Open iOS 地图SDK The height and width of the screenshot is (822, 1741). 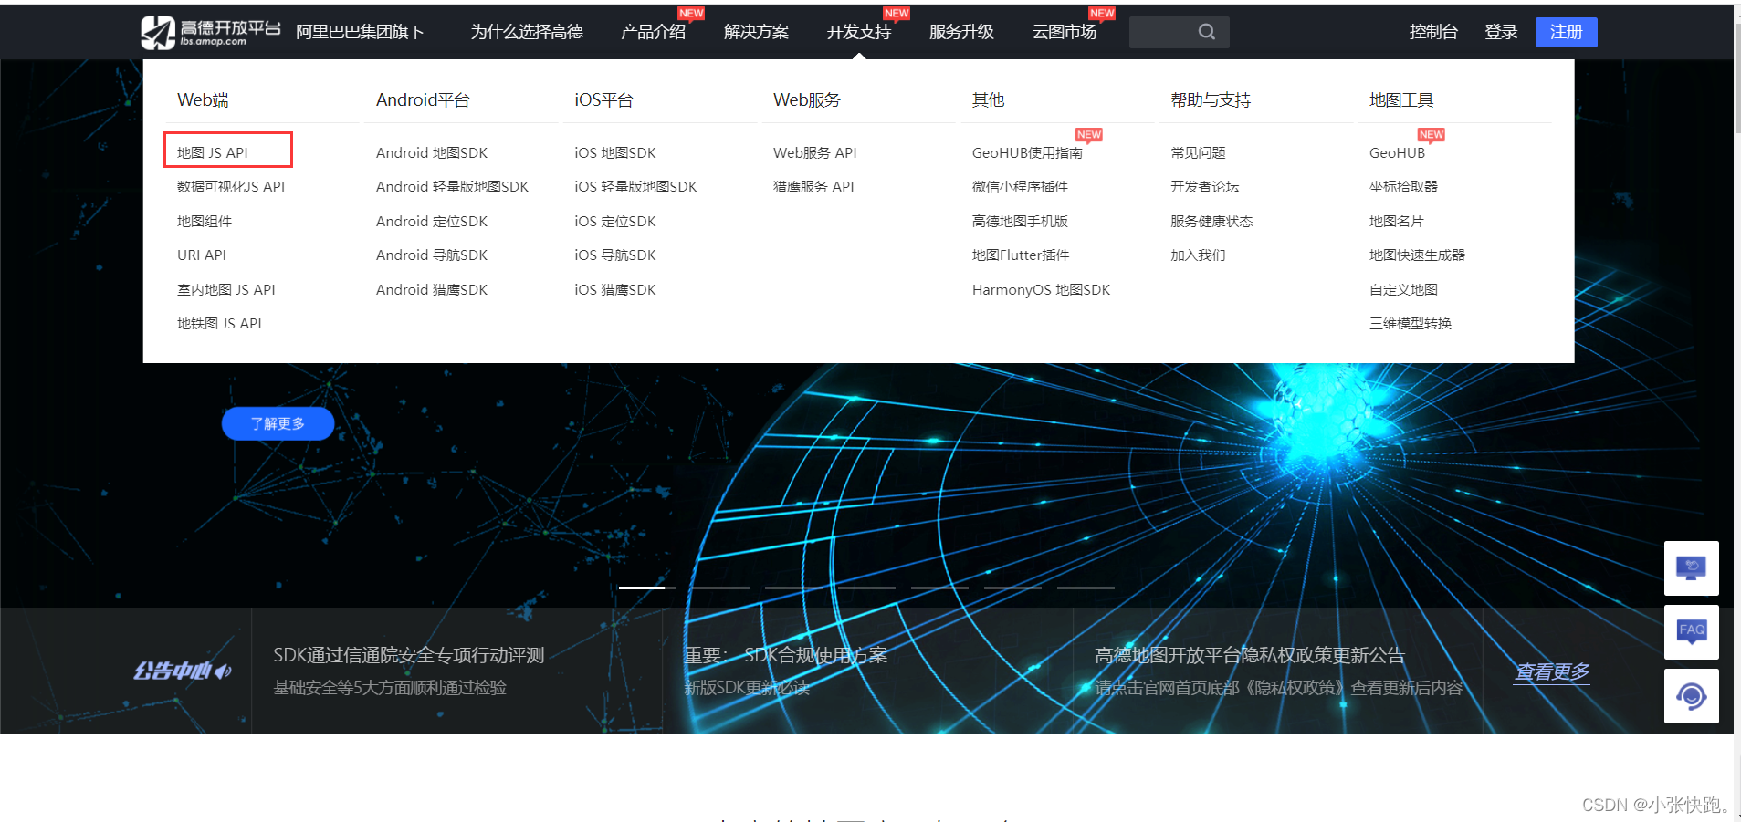coord(615,152)
